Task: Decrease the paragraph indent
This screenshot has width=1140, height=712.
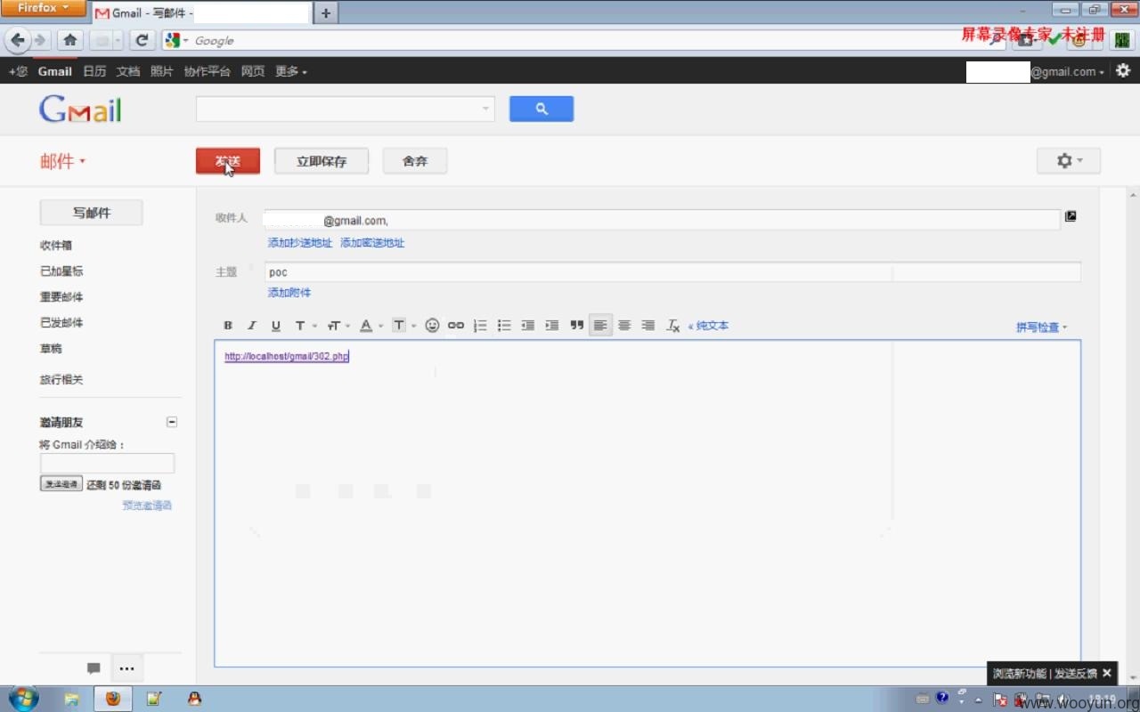Action: [x=528, y=326]
